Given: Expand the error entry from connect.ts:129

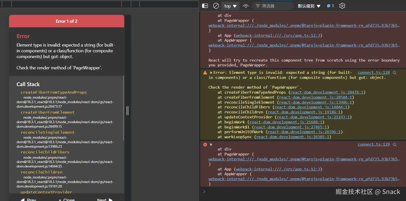Looking at the screenshot, I should (211, 144).
